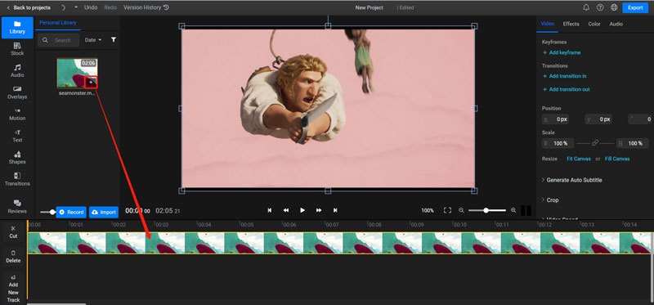The height and width of the screenshot is (305, 654).
Task: Zoom in timeline magnifier icon
Action: [513, 210]
